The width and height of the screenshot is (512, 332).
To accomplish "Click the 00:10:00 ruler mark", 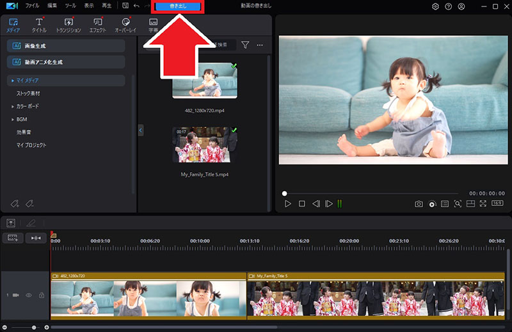I will point(200,241).
